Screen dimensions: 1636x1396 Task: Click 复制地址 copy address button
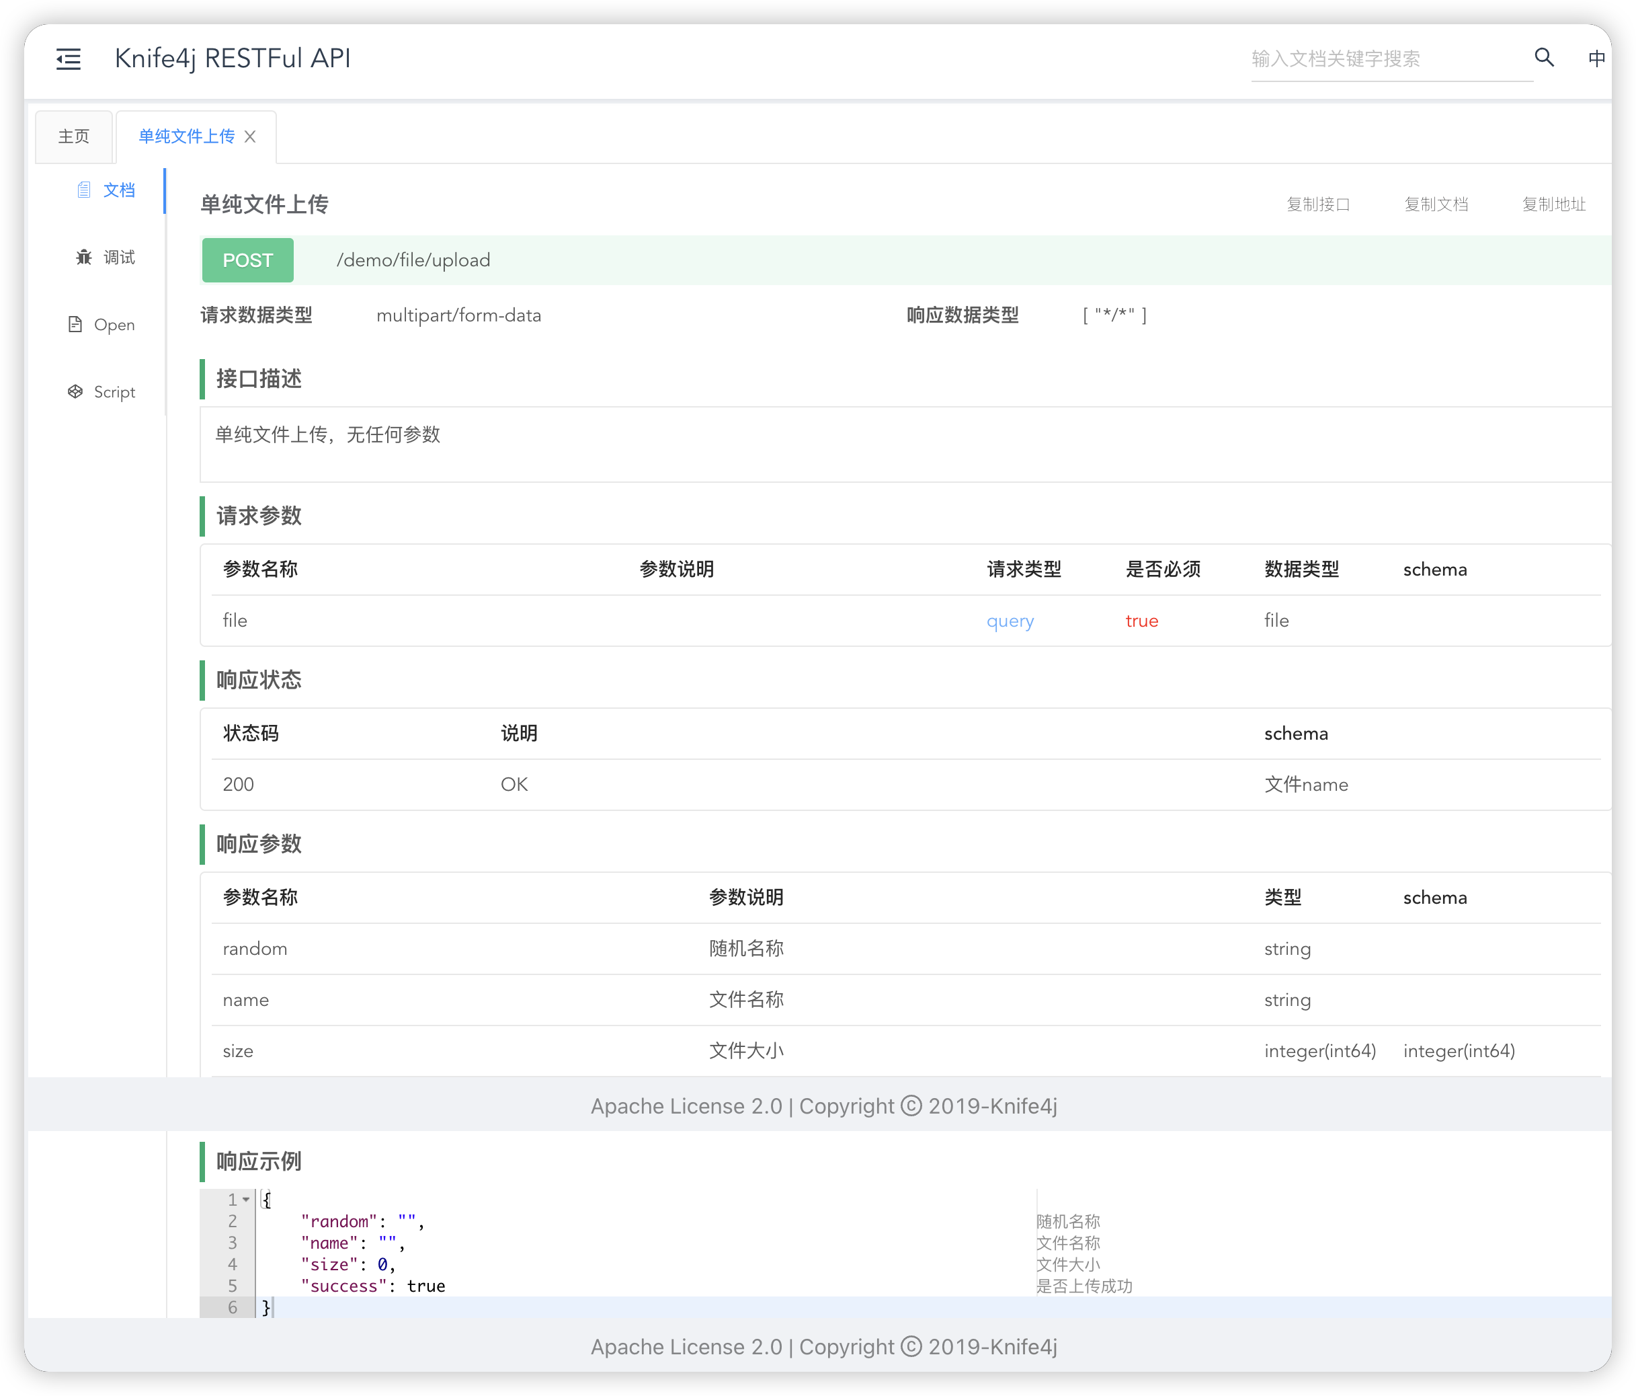[x=1553, y=204]
